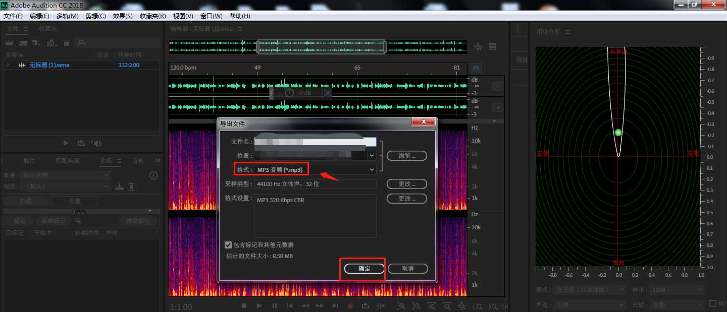The height and width of the screenshot is (312, 727).
Task: Enable the 标准 checkbox near phase panel
Action: coord(713,303)
